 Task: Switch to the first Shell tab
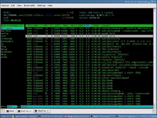[x=11, y=111]
